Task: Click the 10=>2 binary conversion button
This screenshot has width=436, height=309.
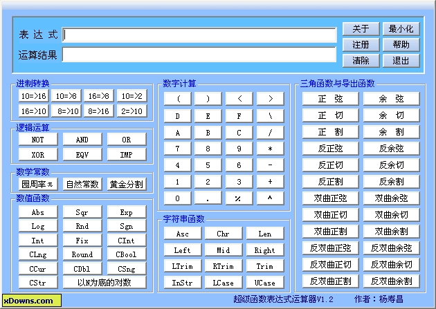Action: pos(131,96)
